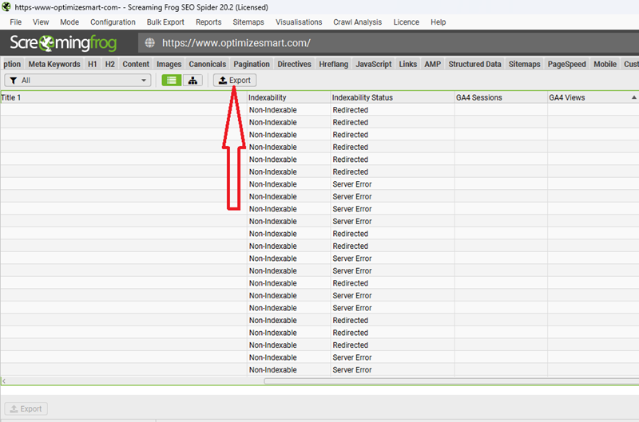Open the Reports menu
The width and height of the screenshot is (639, 422).
(x=208, y=22)
